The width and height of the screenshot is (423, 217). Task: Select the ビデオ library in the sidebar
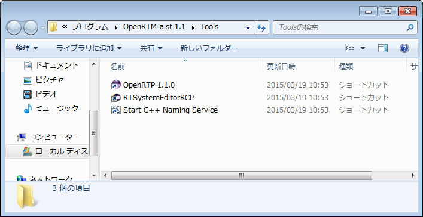[41, 94]
